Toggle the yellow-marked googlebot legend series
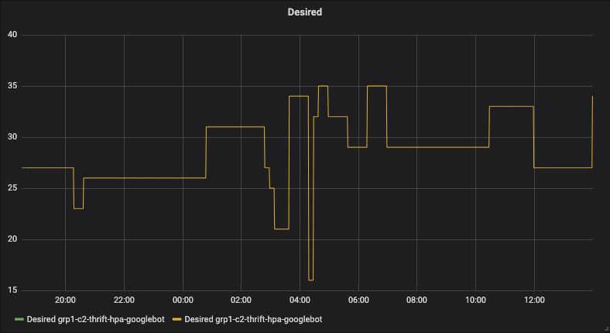This screenshot has width=610, height=333. [252, 319]
